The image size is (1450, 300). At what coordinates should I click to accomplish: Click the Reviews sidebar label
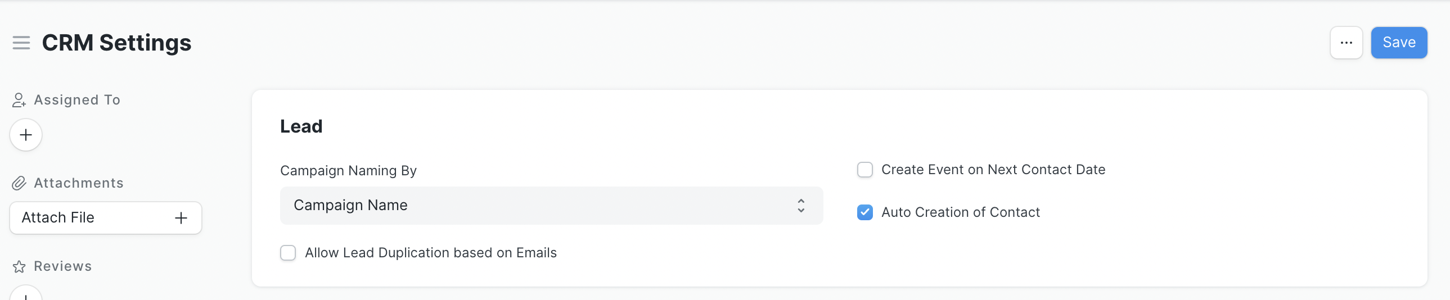click(x=63, y=266)
